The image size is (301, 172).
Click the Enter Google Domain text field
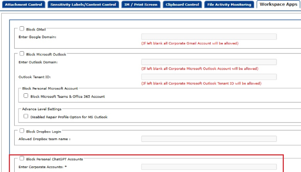coord(209,37)
